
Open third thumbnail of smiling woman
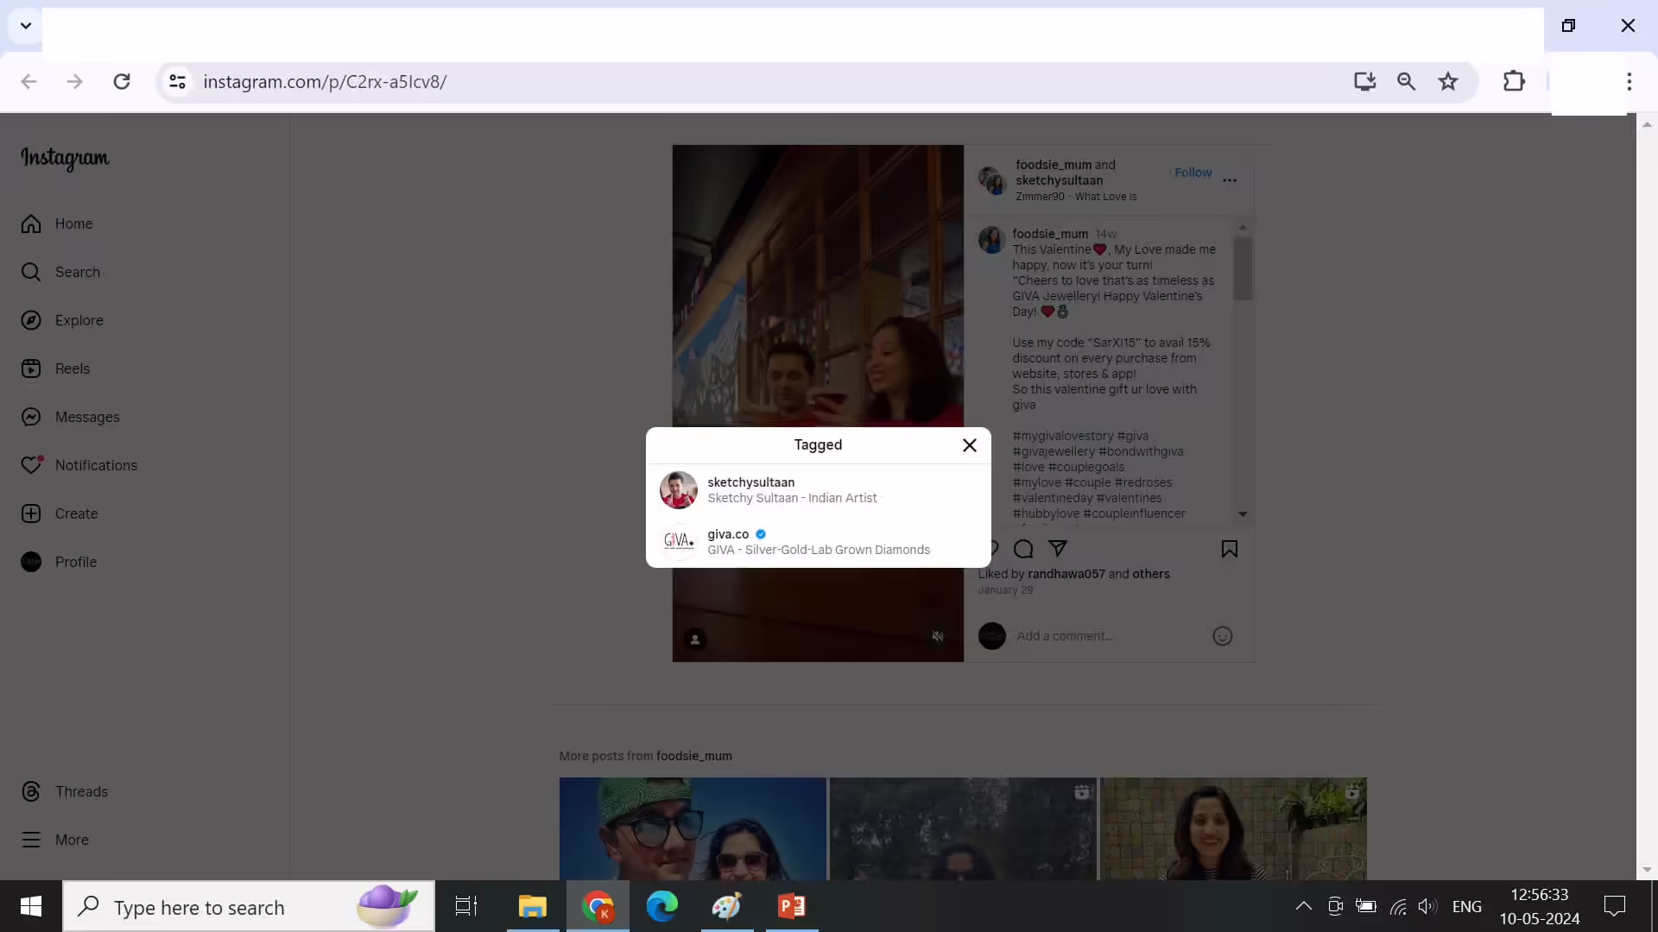[1233, 828]
